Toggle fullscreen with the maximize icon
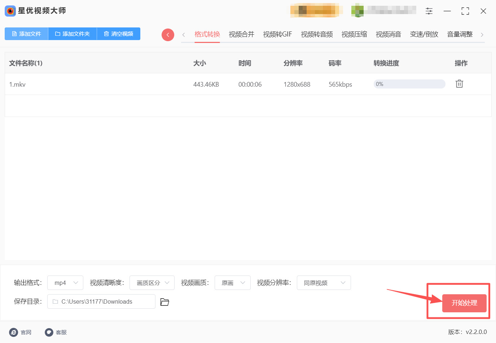 pos(465,11)
